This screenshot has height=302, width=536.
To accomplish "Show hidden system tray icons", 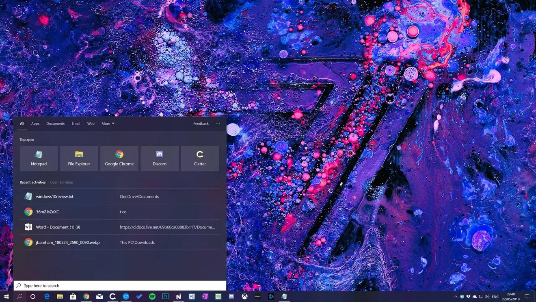I will (456, 297).
